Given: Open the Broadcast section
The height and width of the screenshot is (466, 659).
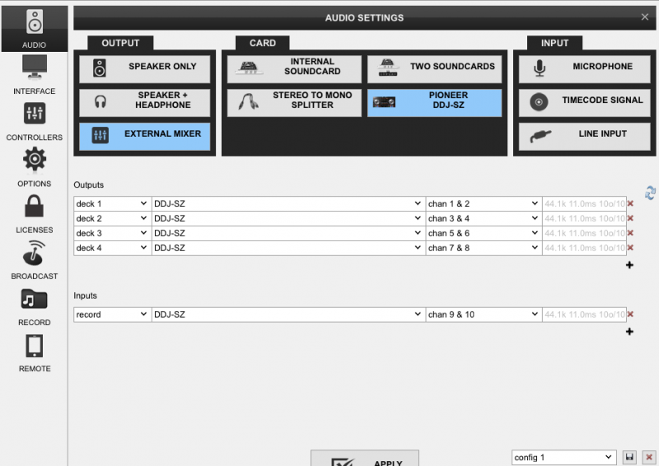Looking at the screenshot, I should [x=35, y=260].
